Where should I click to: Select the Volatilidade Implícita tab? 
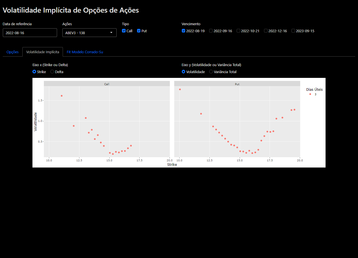(x=43, y=52)
